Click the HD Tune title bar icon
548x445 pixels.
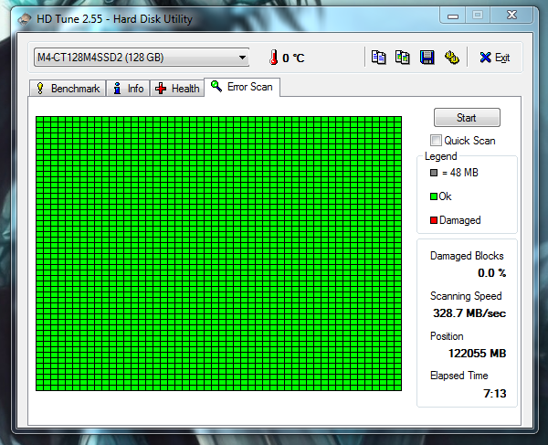click(25, 19)
